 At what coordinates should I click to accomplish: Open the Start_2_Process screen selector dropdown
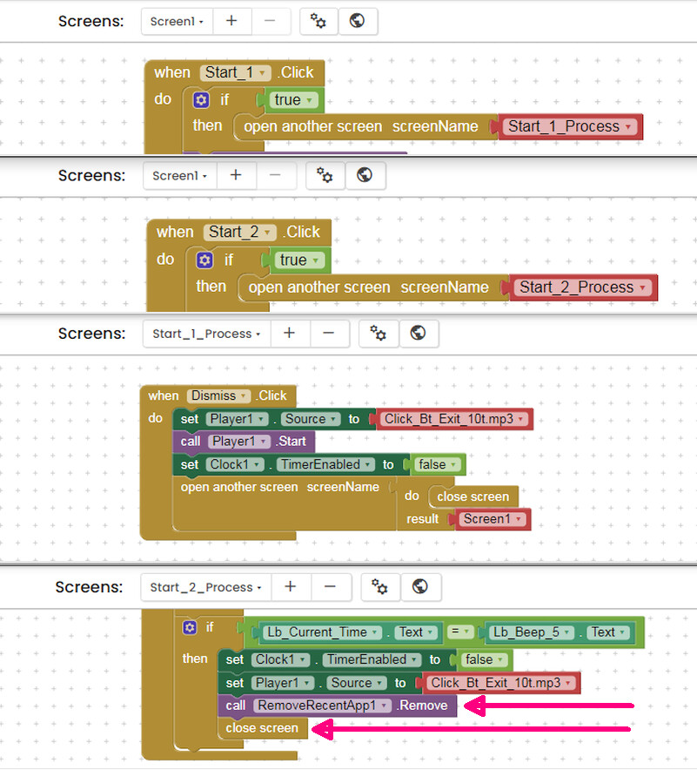pos(202,587)
